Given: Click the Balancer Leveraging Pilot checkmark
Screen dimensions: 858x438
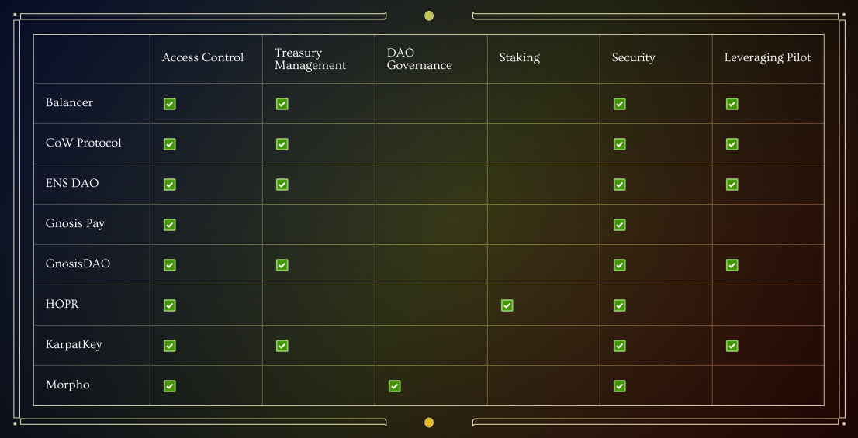Looking at the screenshot, I should 732,104.
